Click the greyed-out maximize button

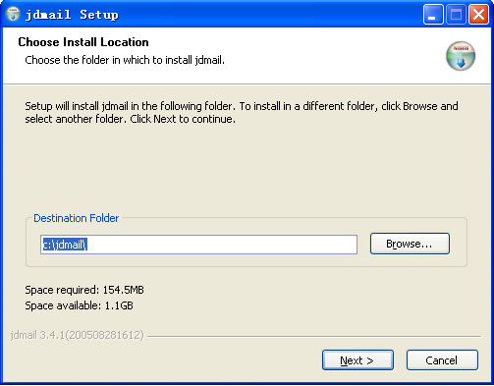[x=456, y=15]
